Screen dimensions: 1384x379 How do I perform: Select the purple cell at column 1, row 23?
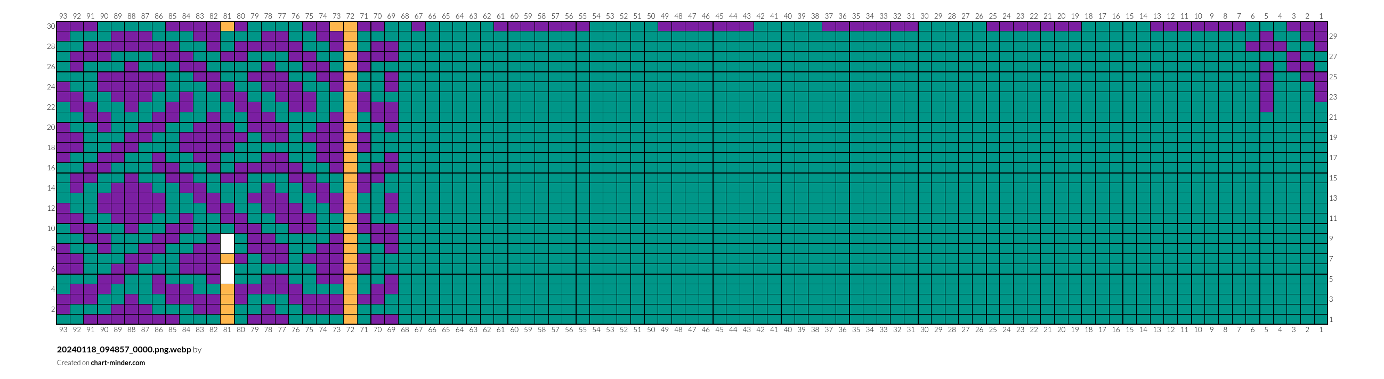tap(1321, 97)
